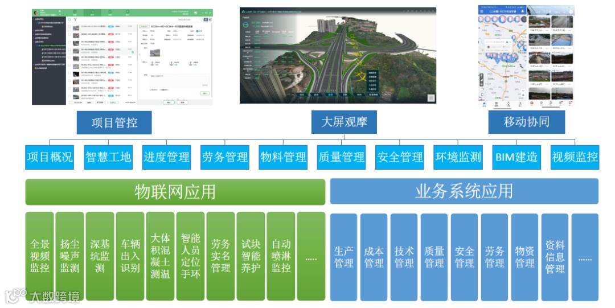Screen dimensions: 615x308
Task: Click the 移动协同 header box
Action: click(526, 122)
